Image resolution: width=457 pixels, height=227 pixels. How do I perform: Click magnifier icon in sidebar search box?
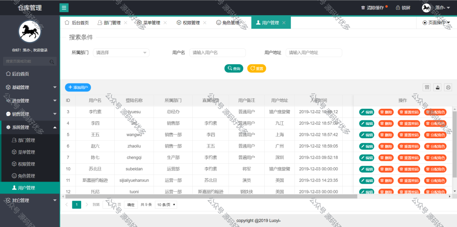pyautogui.click(x=52, y=62)
